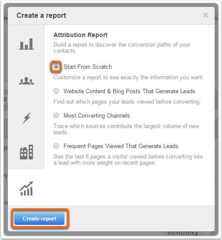This screenshot has width=222, height=240.
Task: Click Website Content & Blog Posts label text
Action: pyautogui.click(x=129, y=91)
